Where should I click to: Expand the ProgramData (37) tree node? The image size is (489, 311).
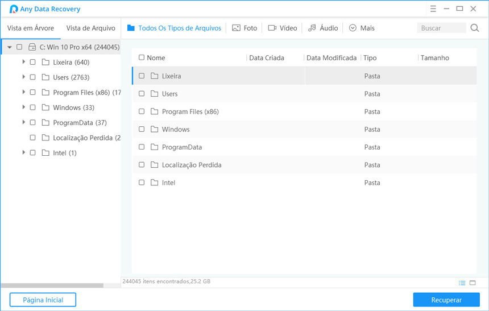click(x=23, y=122)
